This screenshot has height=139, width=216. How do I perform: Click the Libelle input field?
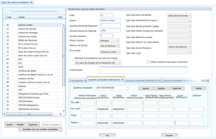click(110, 20)
